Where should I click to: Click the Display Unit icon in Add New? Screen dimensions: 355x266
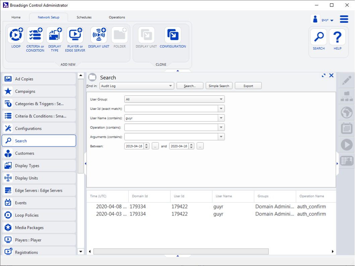click(99, 35)
